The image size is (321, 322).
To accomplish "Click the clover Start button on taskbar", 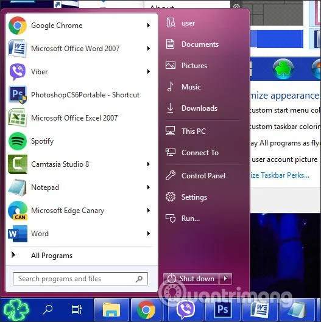I will coord(16,310).
